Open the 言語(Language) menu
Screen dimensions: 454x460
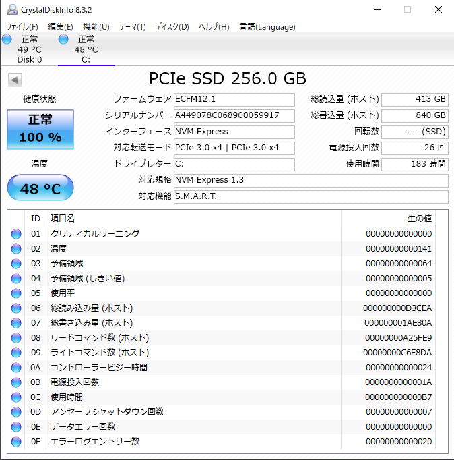tap(267, 27)
